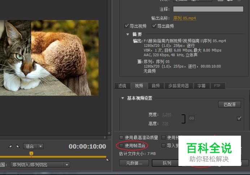The image size is (250, 175).
Task: Click the 宽度 value 1,280
Action: point(167,114)
